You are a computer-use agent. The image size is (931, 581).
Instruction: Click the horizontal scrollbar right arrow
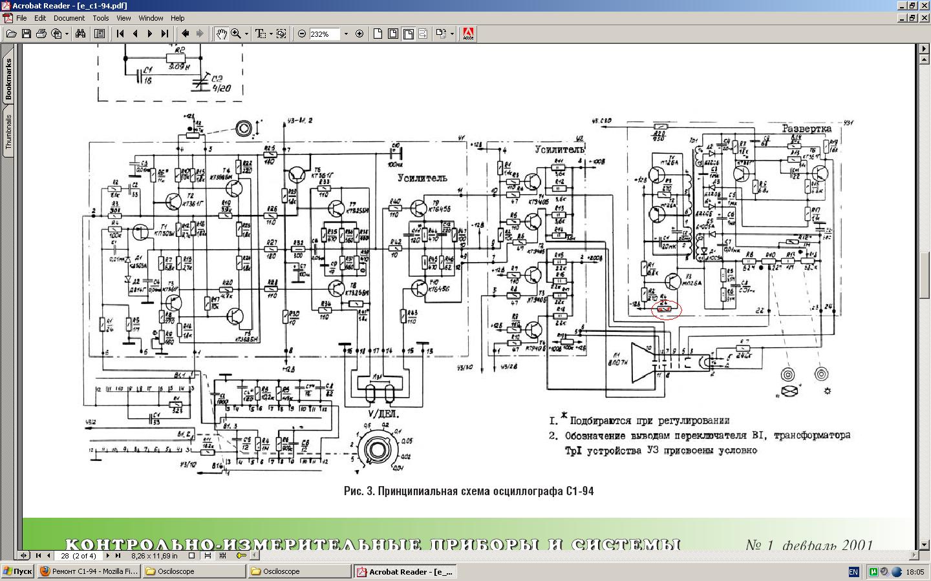914,555
